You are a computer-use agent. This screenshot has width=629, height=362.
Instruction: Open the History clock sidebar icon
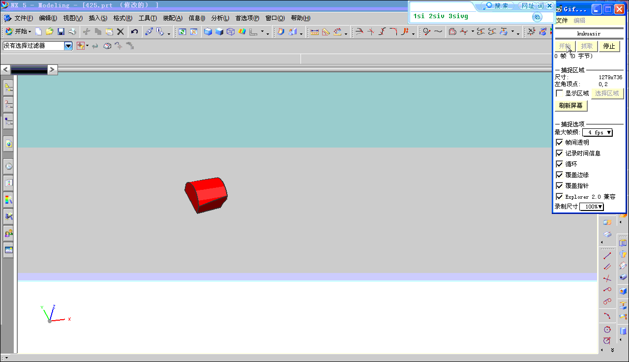click(x=8, y=166)
